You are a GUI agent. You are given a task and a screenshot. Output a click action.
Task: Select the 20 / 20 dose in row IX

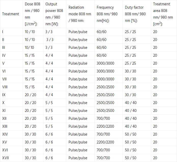[31, 95]
